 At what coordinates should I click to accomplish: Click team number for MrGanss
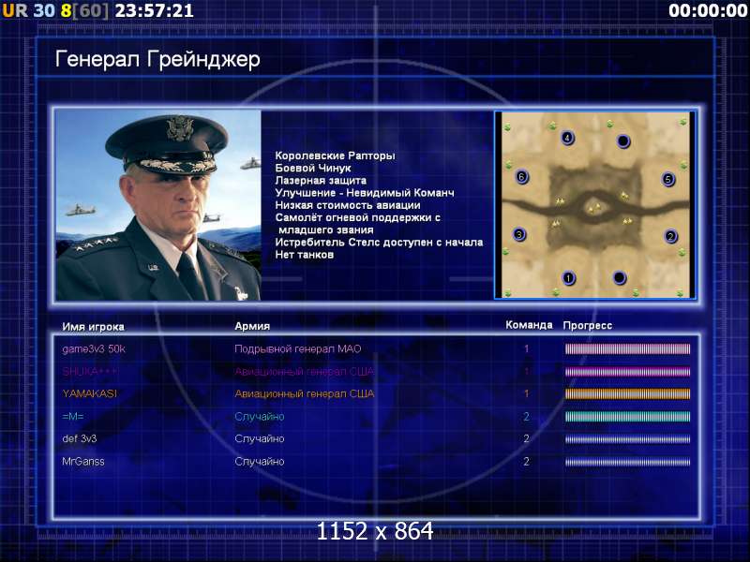526,462
